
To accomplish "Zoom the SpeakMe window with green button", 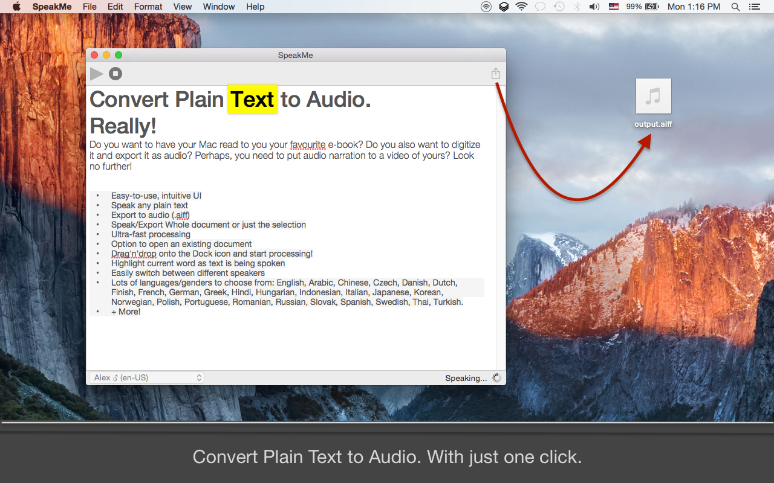I will 119,55.
